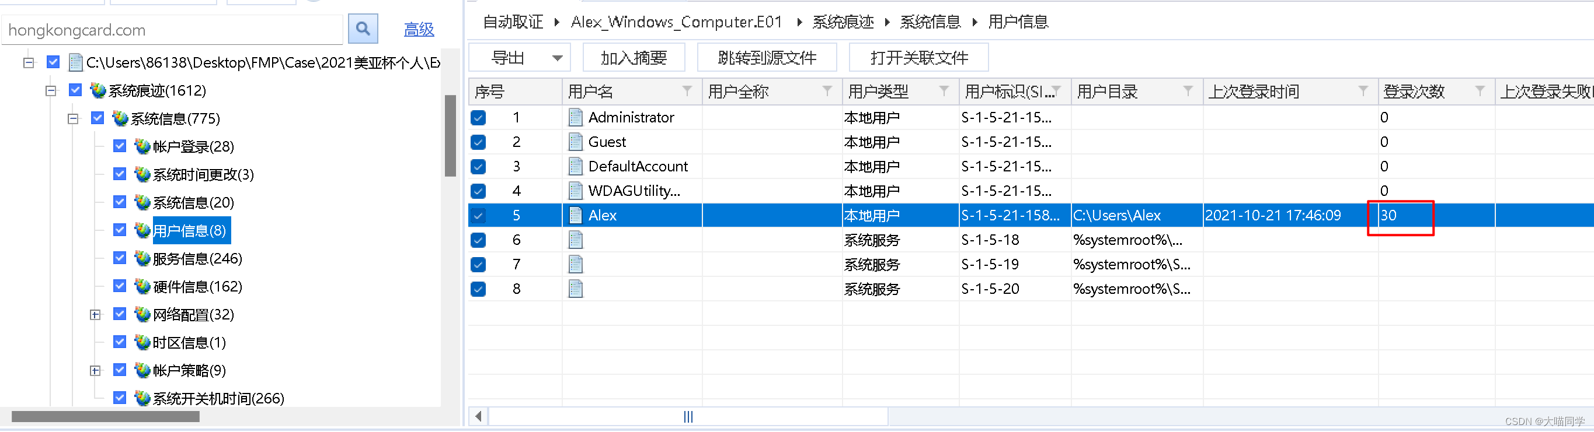
Task: Sort the table by 序号 column header
Action: (515, 92)
